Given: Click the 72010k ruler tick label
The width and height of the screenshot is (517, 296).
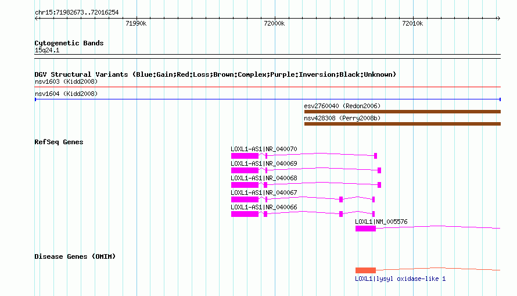Looking at the screenshot, I should (412, 23).
